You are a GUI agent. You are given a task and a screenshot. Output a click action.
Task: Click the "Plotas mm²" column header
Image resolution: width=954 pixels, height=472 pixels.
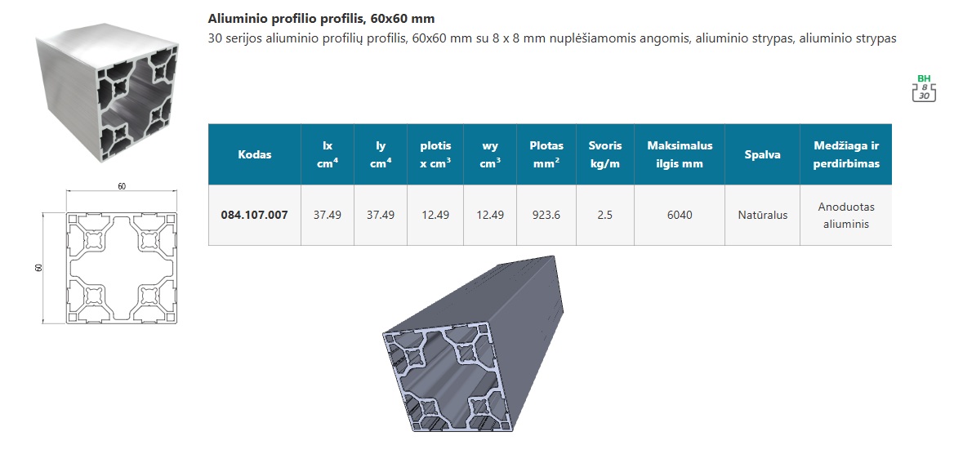click(546, 154)
